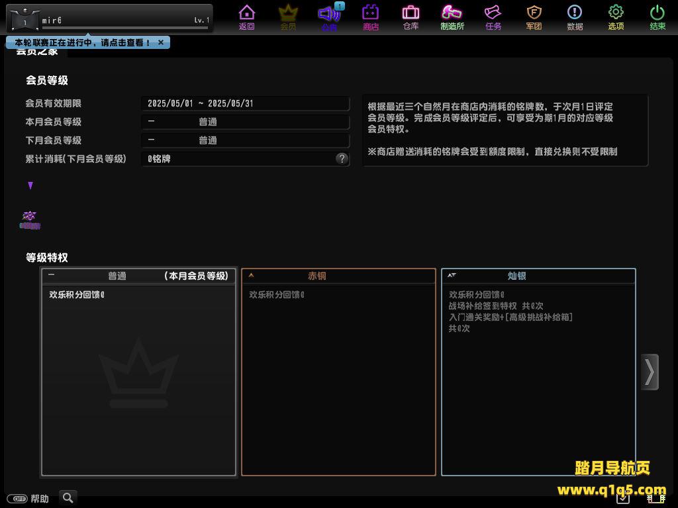Toggle the 帮助 help OFF switch
Image resolution: width=678 pixels, height=508 pixels.
click(x=17, y=499)
